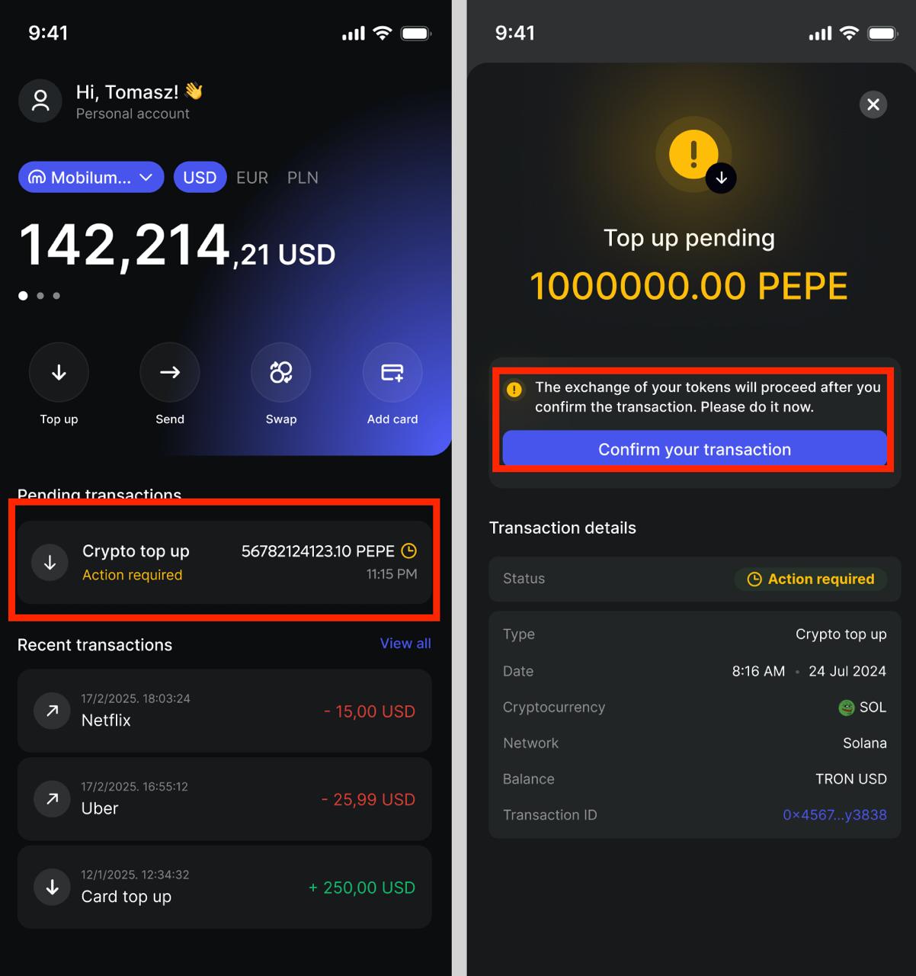
Task: Tap the Card top up arrow icon
Action: pyautogui.click(x=53, y=887)
